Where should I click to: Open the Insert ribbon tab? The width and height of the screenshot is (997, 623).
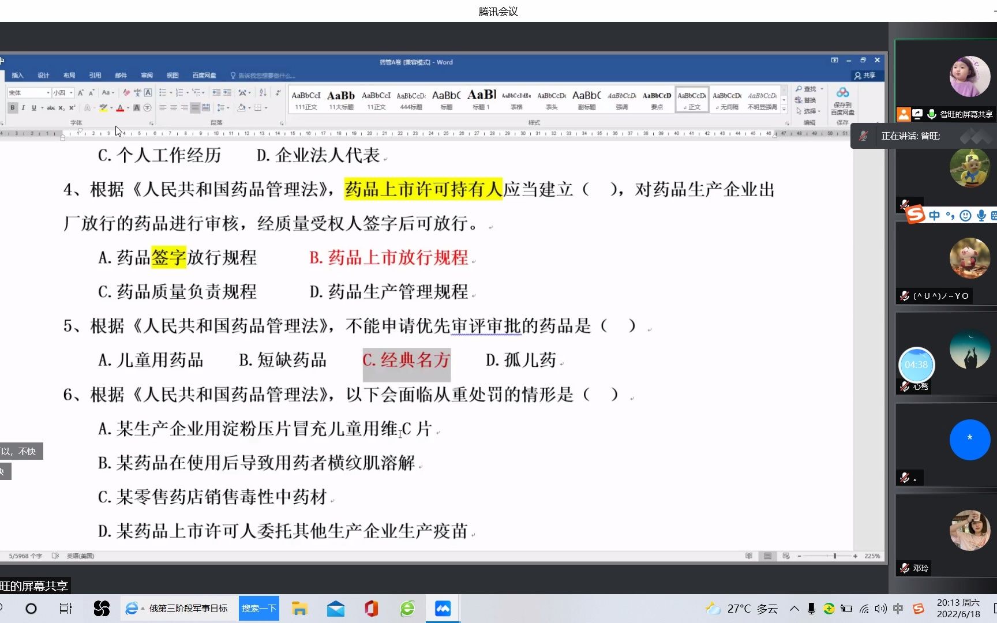click(x=17, y=76)
